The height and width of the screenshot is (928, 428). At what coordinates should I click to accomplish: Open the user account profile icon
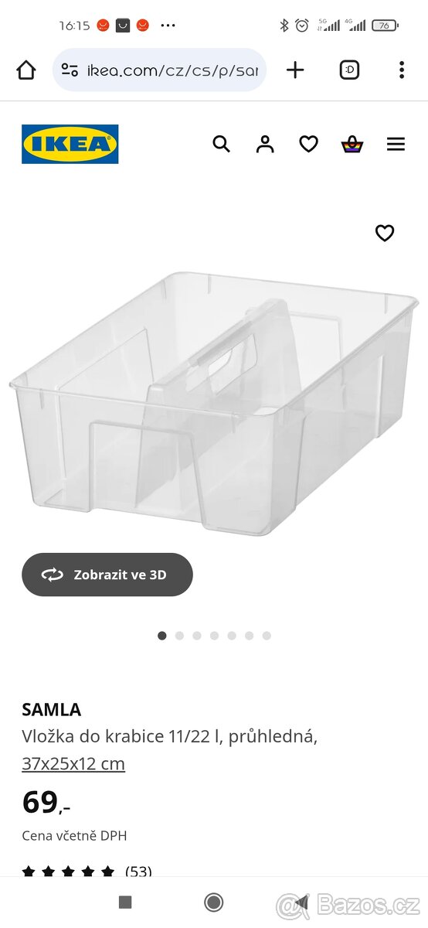[265, 144]
